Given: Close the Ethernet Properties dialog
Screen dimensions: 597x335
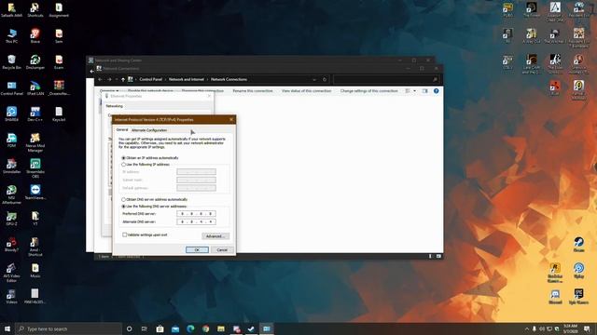Looking at the screenshot, I should [x=209, y=96].
